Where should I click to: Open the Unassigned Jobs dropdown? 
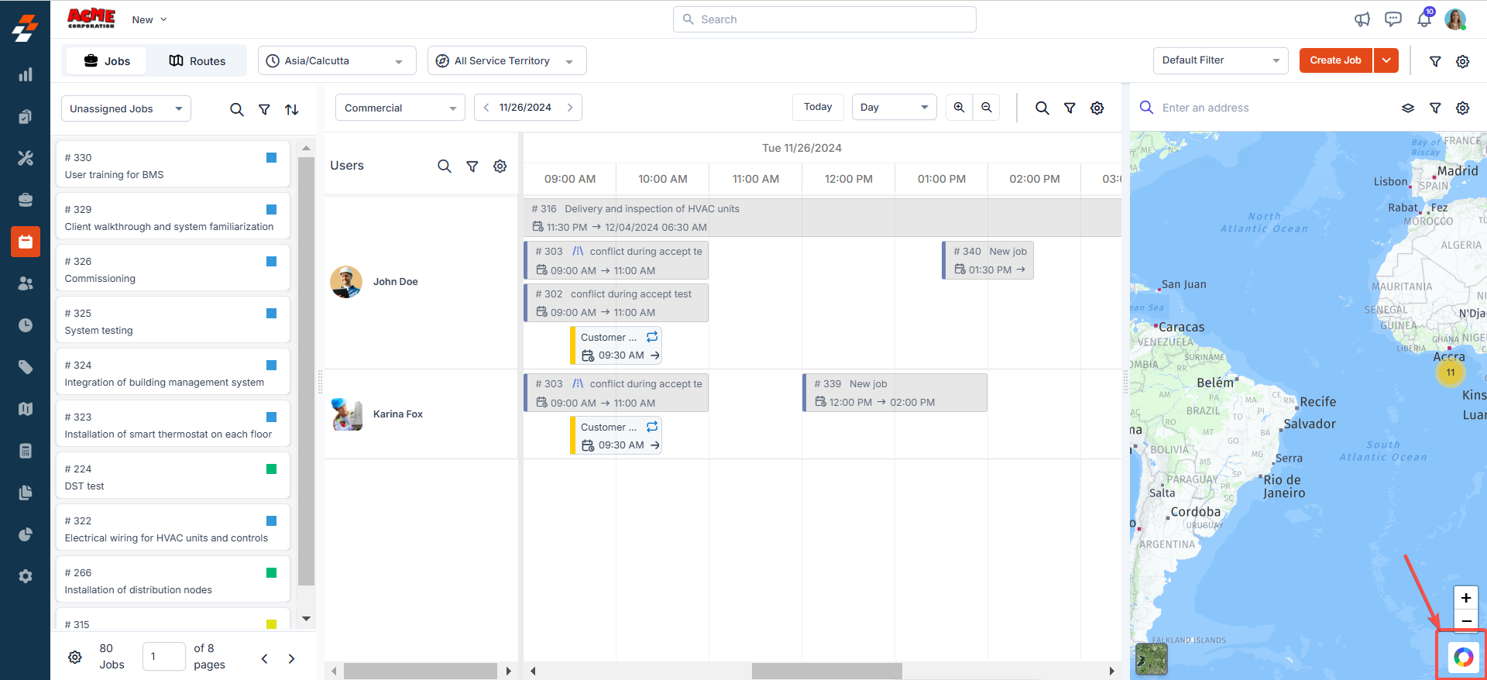(126, 109)
